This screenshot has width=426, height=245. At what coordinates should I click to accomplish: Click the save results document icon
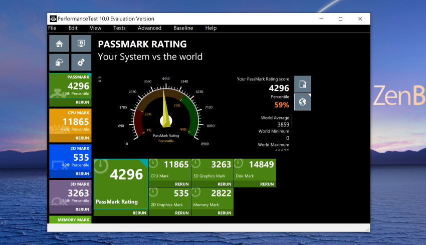pos(303,84)
